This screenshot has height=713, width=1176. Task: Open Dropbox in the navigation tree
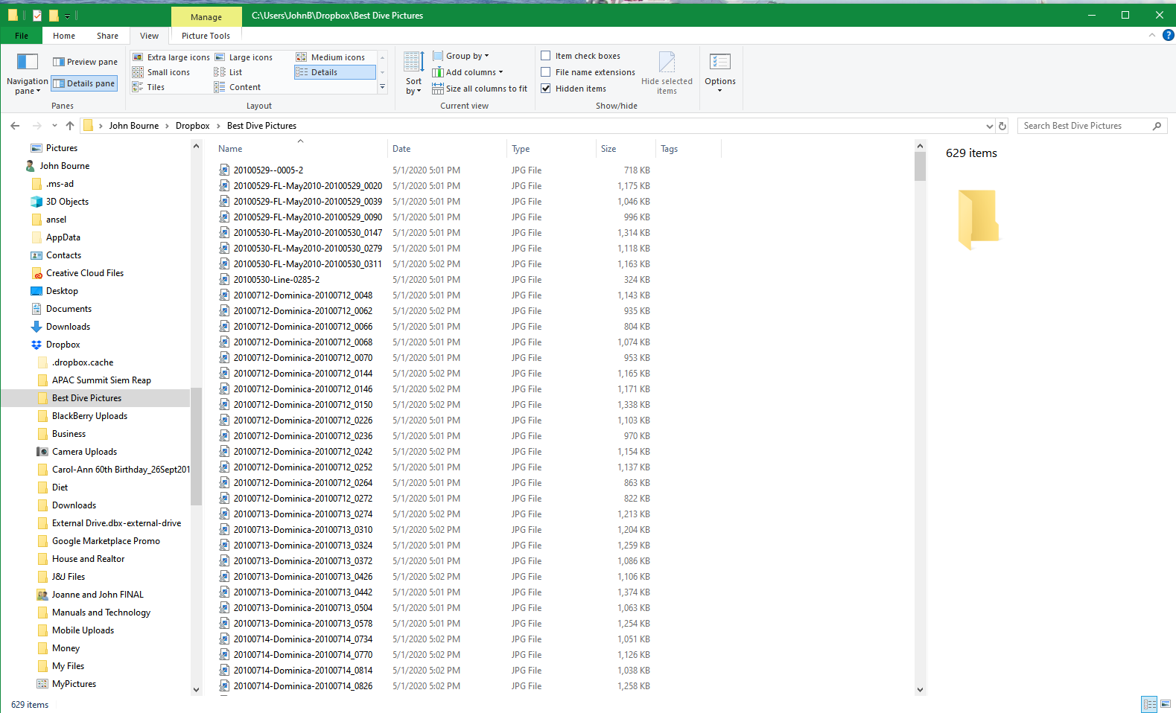pos(63,345)
